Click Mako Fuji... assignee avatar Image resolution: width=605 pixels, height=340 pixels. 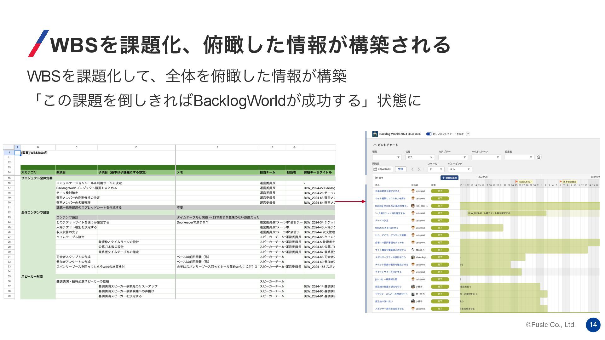click(x=413, y=257)
